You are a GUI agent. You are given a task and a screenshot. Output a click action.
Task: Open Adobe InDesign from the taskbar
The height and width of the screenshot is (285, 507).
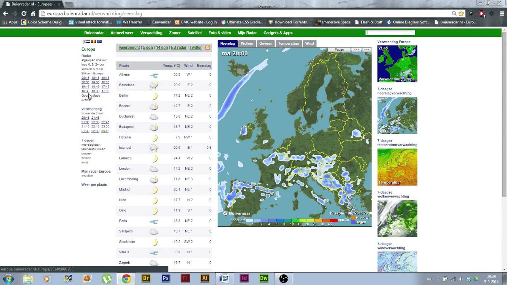point(244,278)
